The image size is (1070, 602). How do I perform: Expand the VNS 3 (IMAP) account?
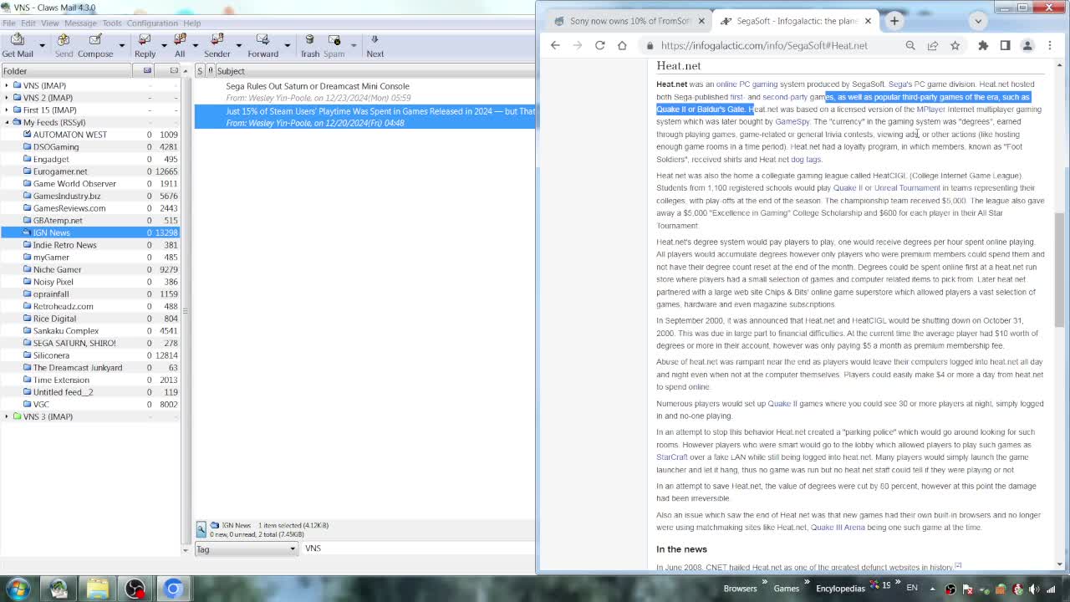click(7, 416)
